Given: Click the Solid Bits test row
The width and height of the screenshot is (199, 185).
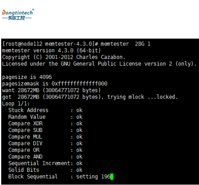Looking at the screenshot, I should tap(45, 170).
